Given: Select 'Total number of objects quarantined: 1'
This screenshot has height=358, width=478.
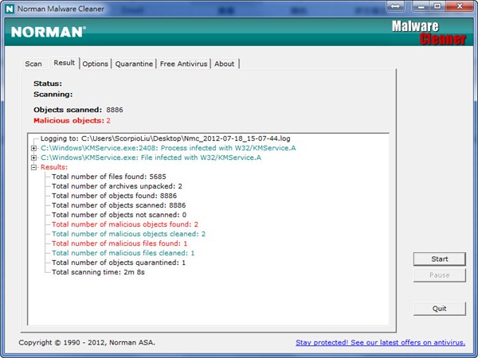Looking at the screenshot, I should [119, 263].
